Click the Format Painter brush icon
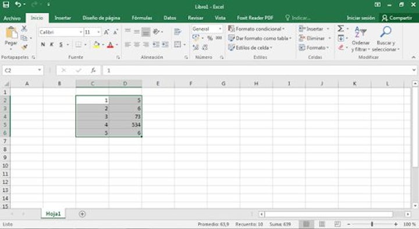This screenshot has height=229, width=419. [24, 47]
